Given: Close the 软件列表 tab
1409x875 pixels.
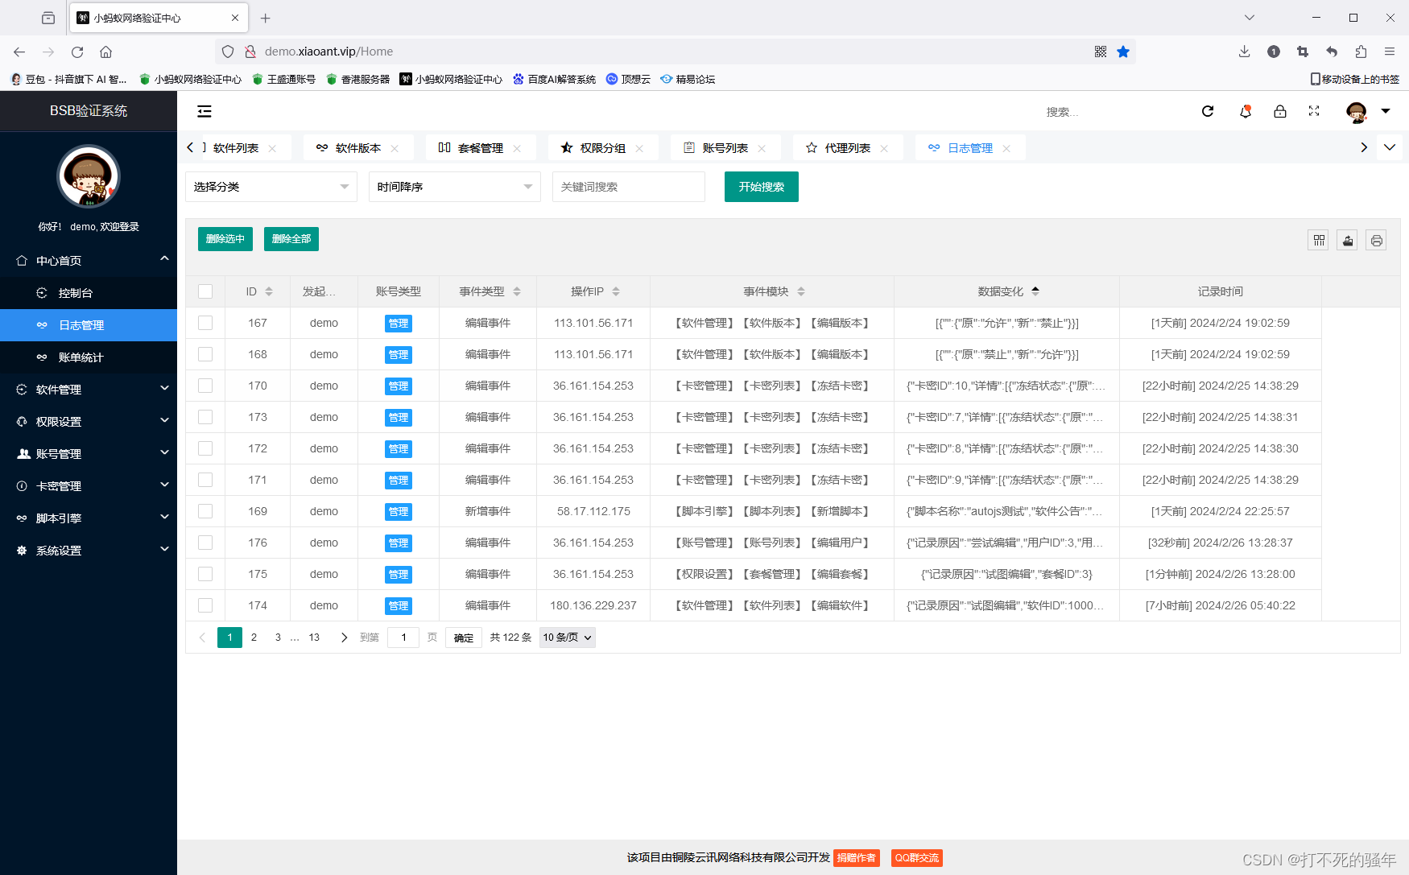Looking at the screenshot, I should pos(272,148).
